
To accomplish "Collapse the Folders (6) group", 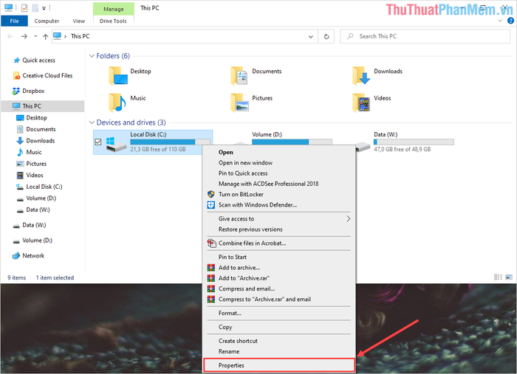I will pyautogui.click(x=92, y=56).
